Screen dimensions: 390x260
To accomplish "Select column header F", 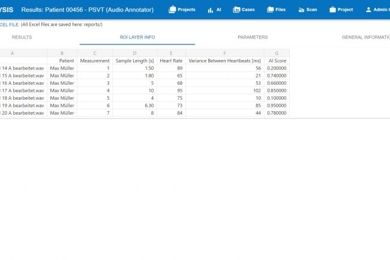I will coord(224,53).
